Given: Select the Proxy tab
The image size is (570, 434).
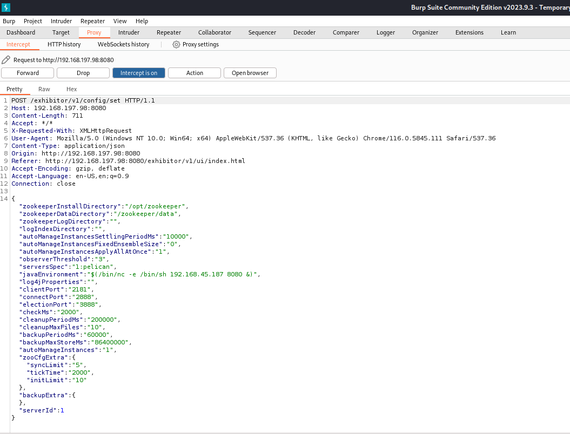Looking at the screenshot, I should [x=94, y=32].
